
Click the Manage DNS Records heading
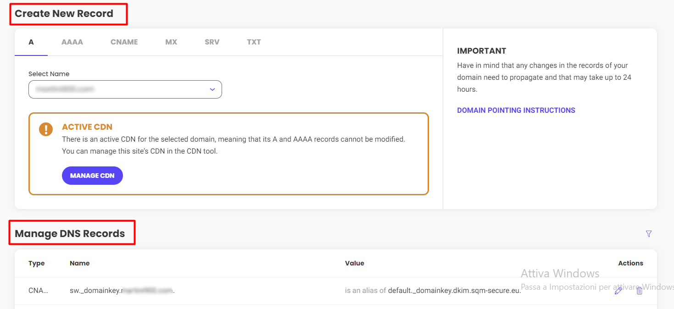coord(70,234)
